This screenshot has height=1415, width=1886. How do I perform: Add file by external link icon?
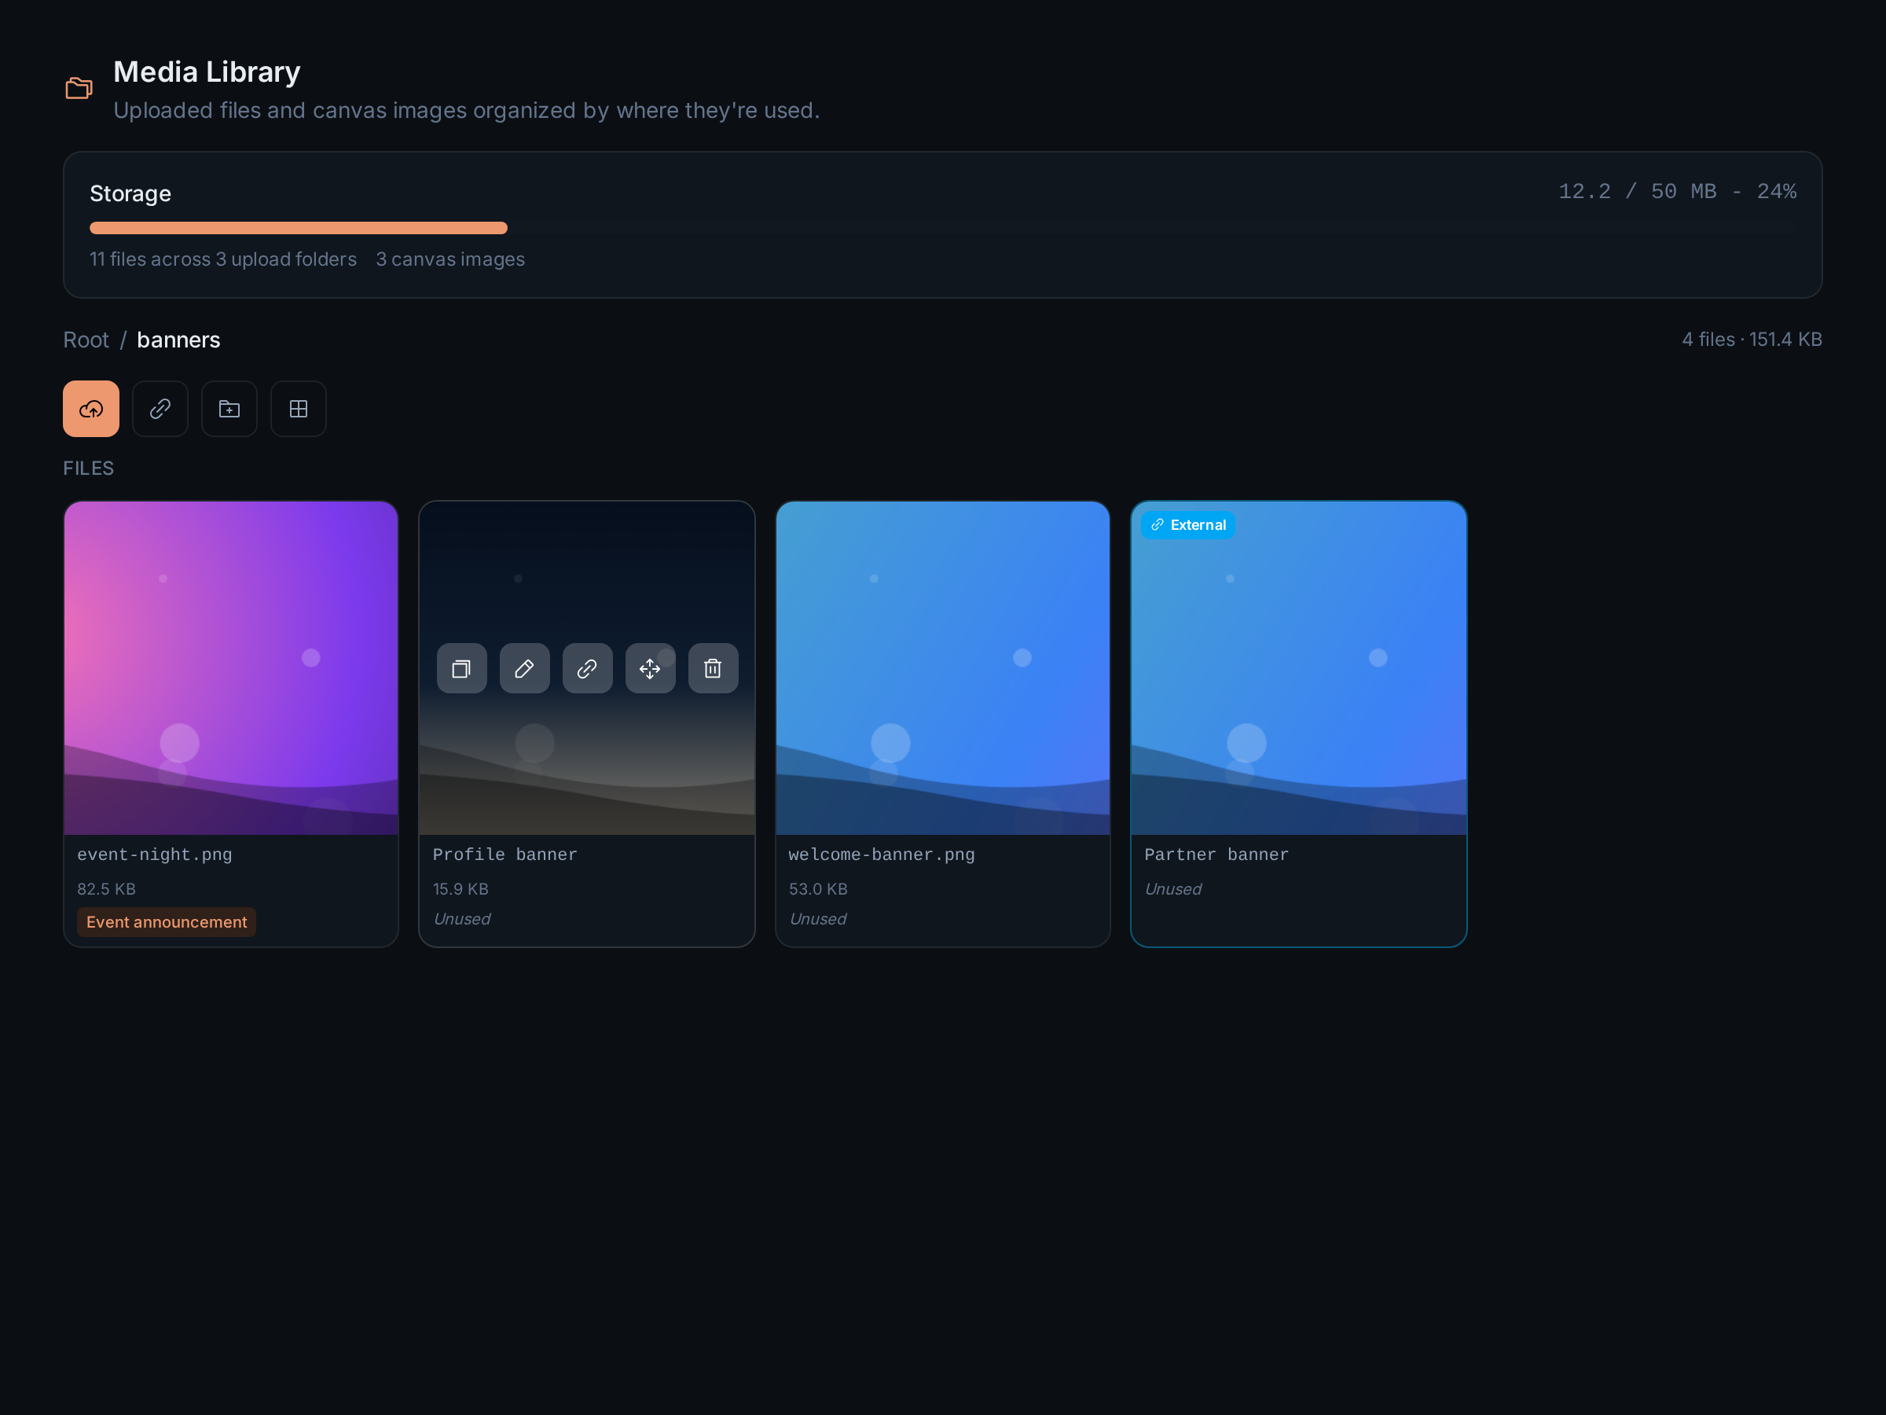pyautogui.click(x=160, y=409)
